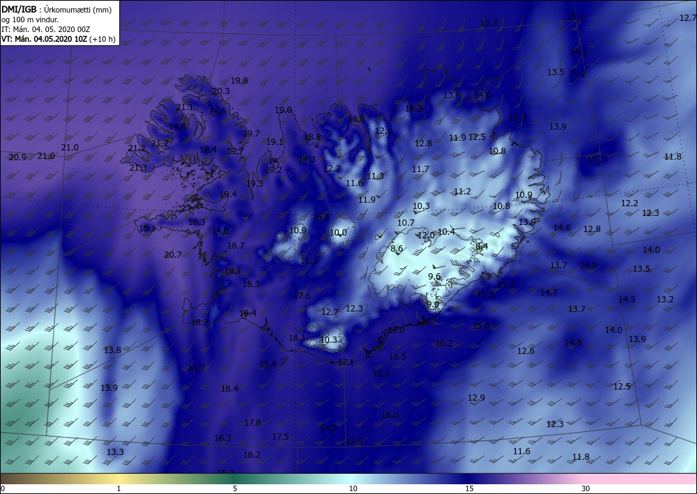This screenshot has height=494, width=697.
Task: Click the 12.1 value label
Action: [383, 131]
